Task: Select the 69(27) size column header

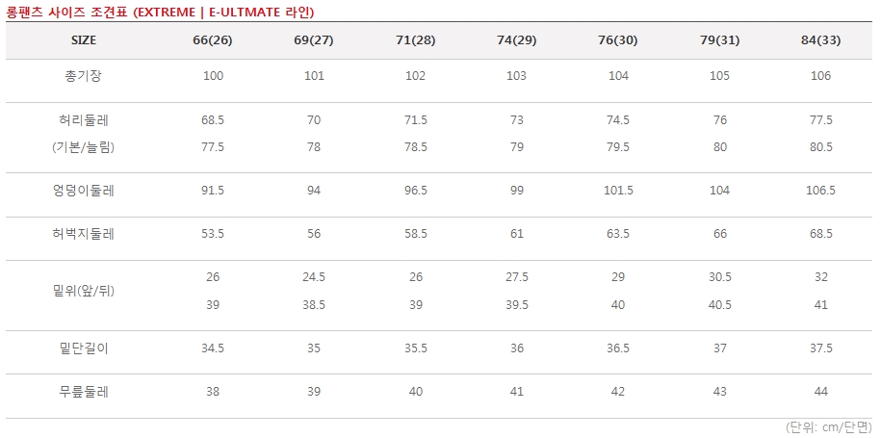Action: [x=314, y=40]
